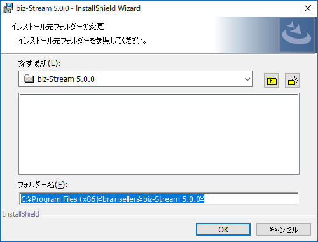Click the instruction text under the heading
The width and height of the screenshot is (318, 242).
pyautogui.click(x=82, y=40)
